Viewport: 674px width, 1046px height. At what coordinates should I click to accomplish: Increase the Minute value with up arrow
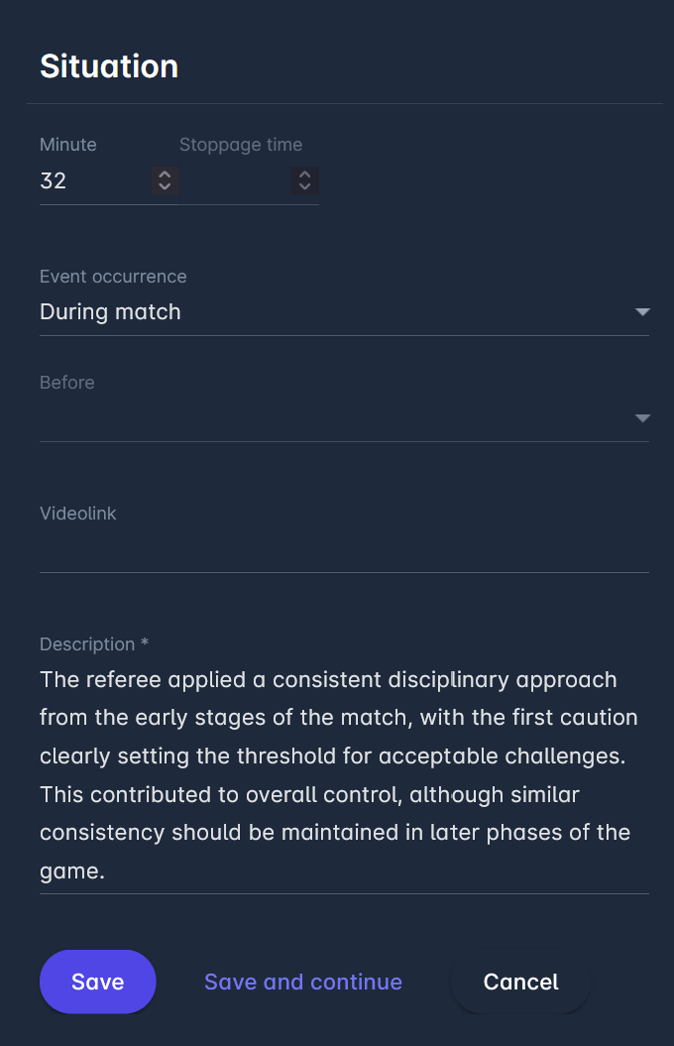[166, 174]
